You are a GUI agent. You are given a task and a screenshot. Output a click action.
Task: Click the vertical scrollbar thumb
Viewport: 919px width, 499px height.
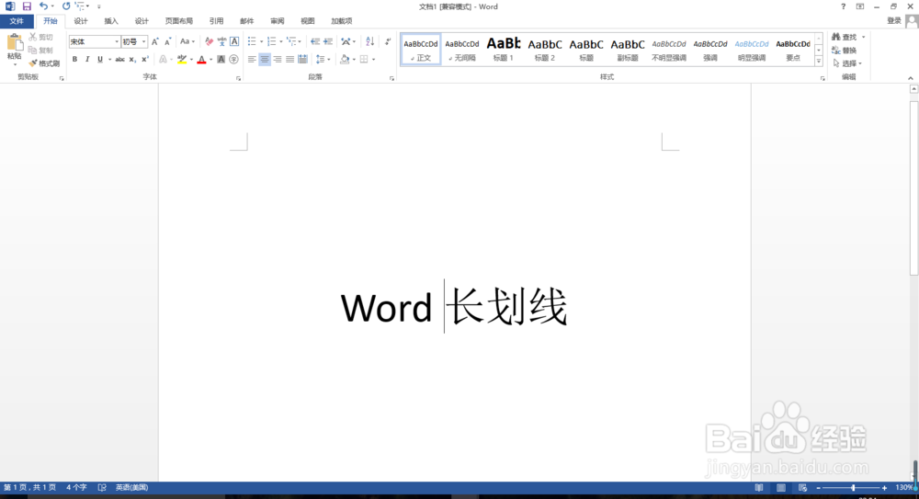(x=913, y=187)
